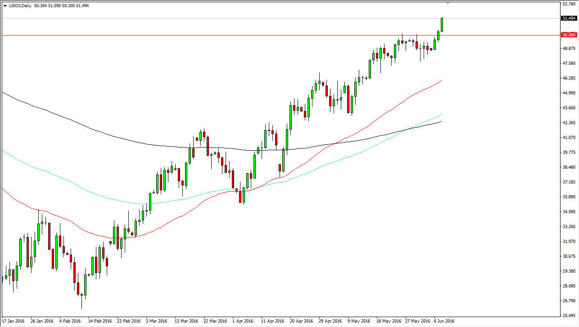The width and height of the screenshot is (579, 327).
Task: Click the 17 Jan 2016 date label
Action: (14, 321)
